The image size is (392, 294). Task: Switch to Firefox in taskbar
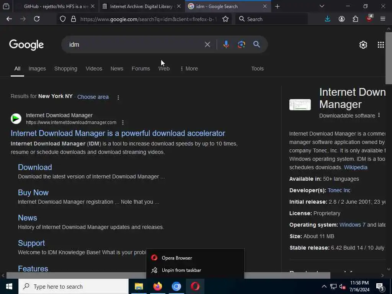(x=157, y=286)
